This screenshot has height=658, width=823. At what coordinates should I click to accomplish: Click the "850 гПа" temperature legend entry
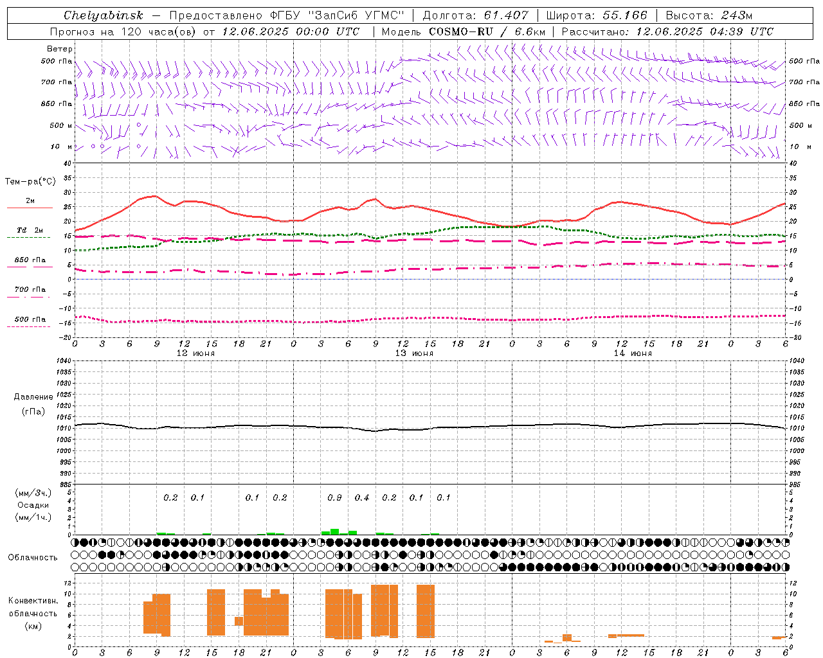[30, 260]
